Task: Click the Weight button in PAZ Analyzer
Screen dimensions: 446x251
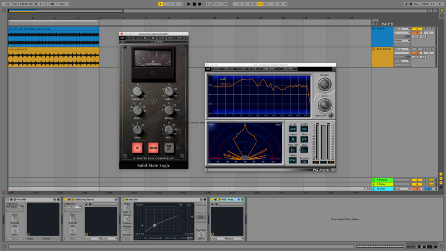Action: 304,129
